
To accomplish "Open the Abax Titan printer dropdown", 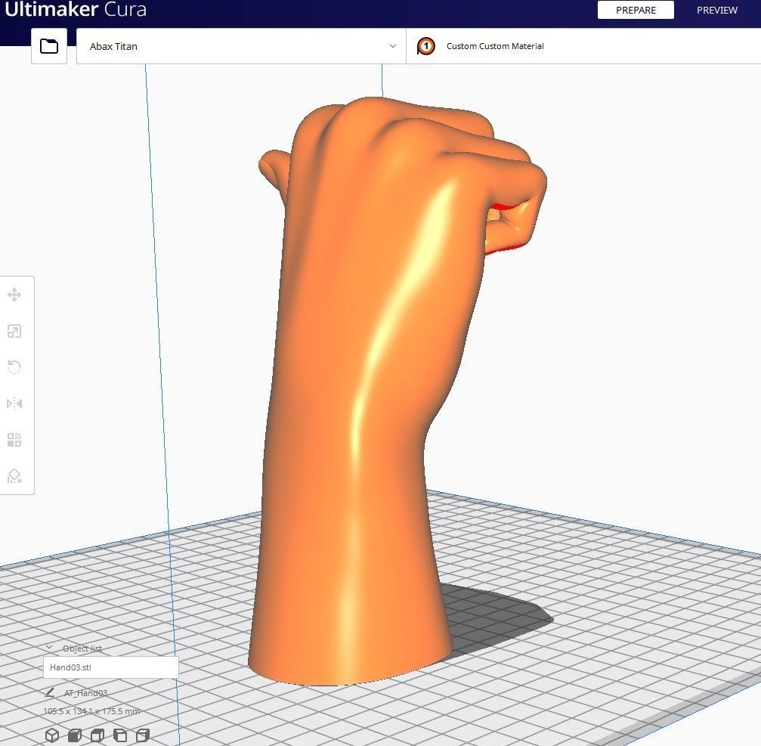I will tap(241, 46).
